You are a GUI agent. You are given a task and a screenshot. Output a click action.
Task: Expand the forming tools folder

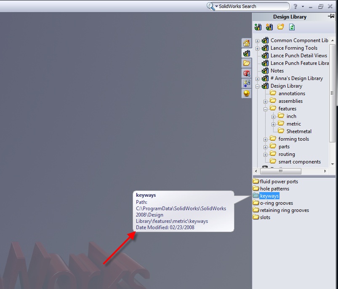265,139
